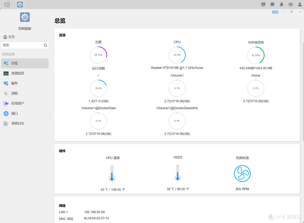Click the 网络 section header
The width and height of the screenshot is (304, 223).
(62, 206)
